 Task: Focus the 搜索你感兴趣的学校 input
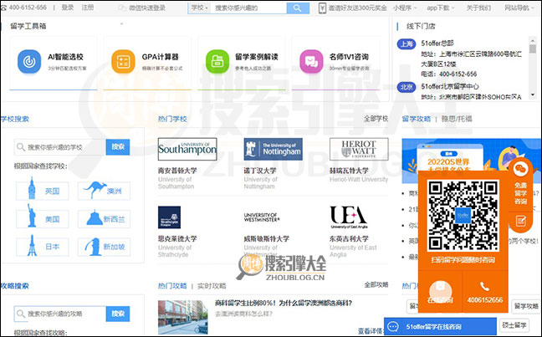[59, 147]
